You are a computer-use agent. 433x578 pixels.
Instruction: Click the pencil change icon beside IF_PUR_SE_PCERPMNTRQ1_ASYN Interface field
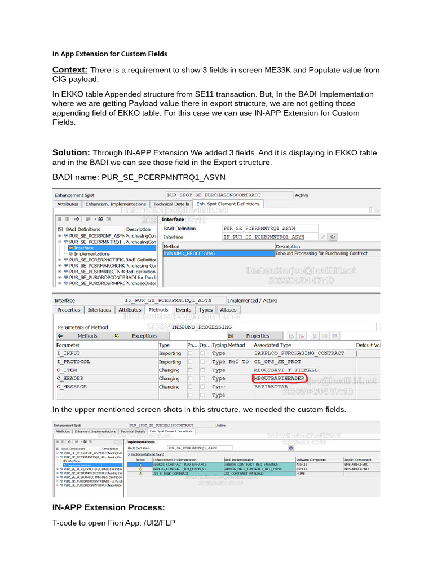pyautogui.click(x=323, y=237)
